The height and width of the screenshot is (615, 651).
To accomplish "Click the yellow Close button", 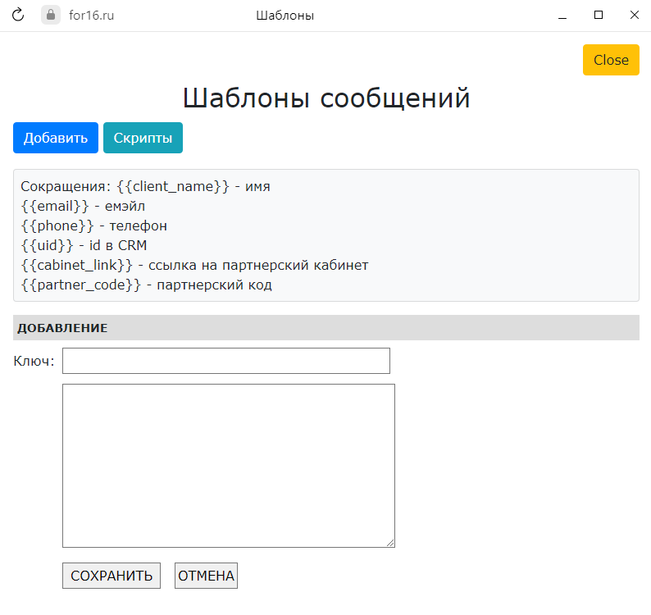I will click(611, 60).
